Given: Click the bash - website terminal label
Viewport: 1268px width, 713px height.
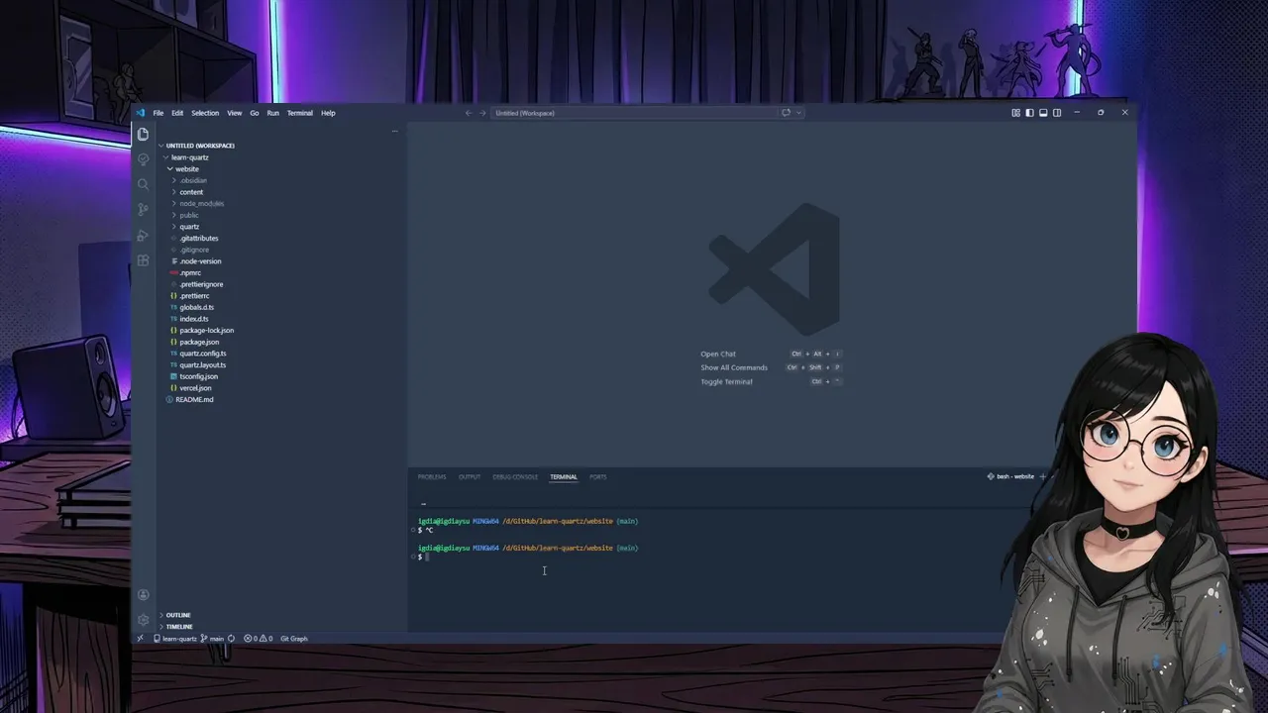Looking at the screenshot, I should click(1010, 476).
